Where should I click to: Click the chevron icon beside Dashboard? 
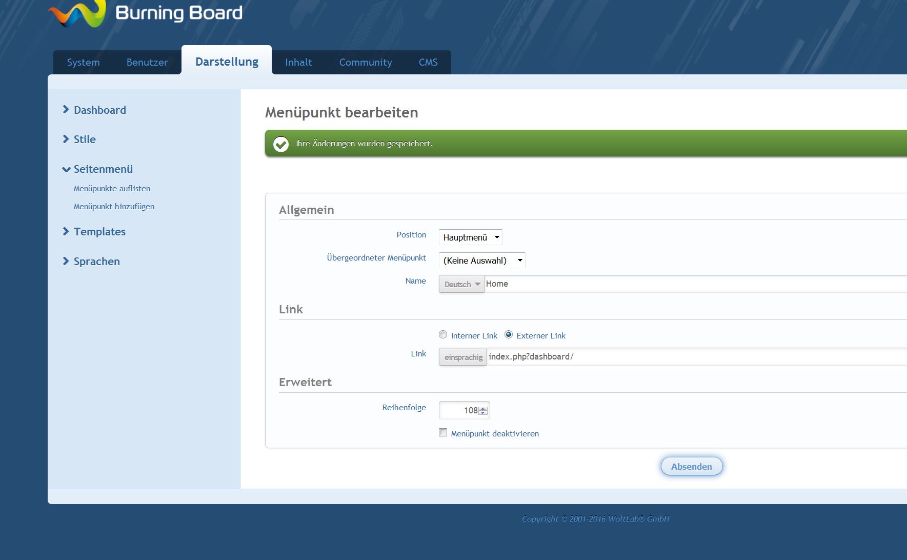66,110
